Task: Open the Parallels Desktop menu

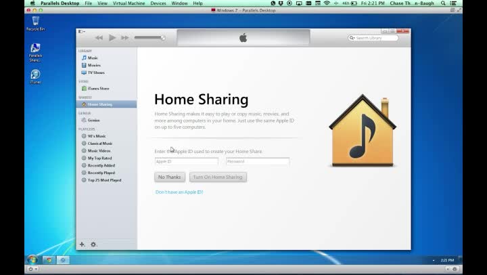Action: [x=60, y=3]
